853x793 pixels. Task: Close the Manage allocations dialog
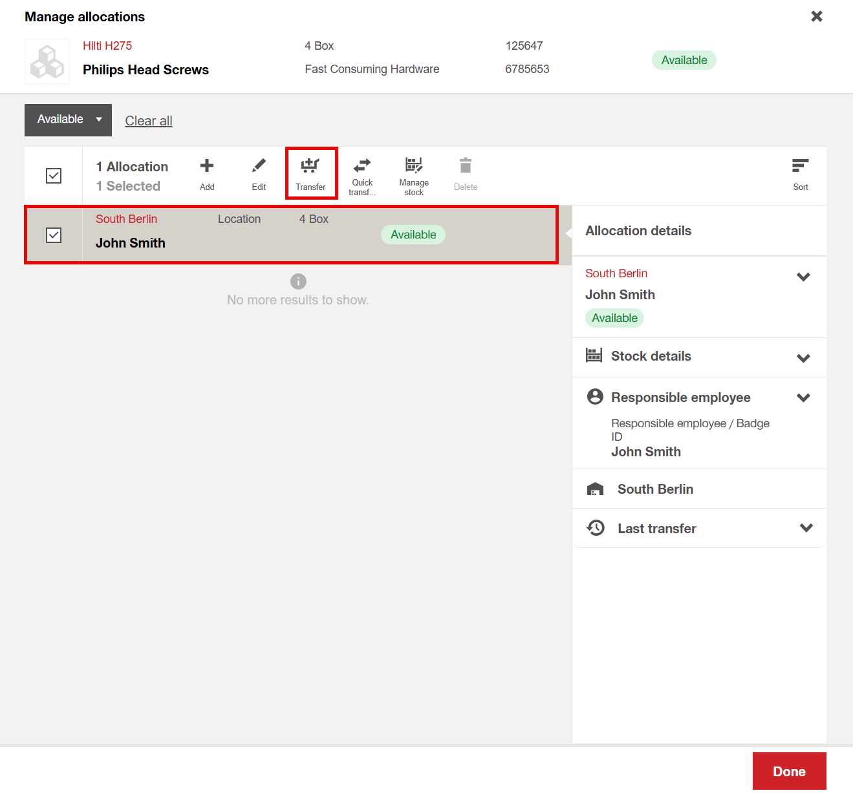click(817, 16)
